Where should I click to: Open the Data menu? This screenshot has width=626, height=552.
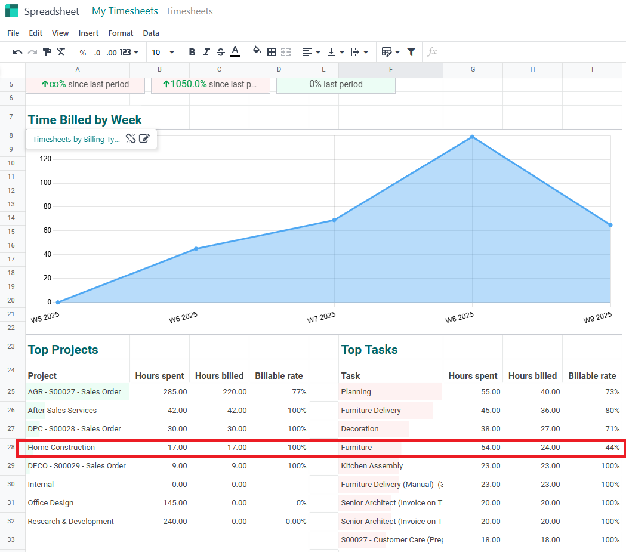point(151,33)
